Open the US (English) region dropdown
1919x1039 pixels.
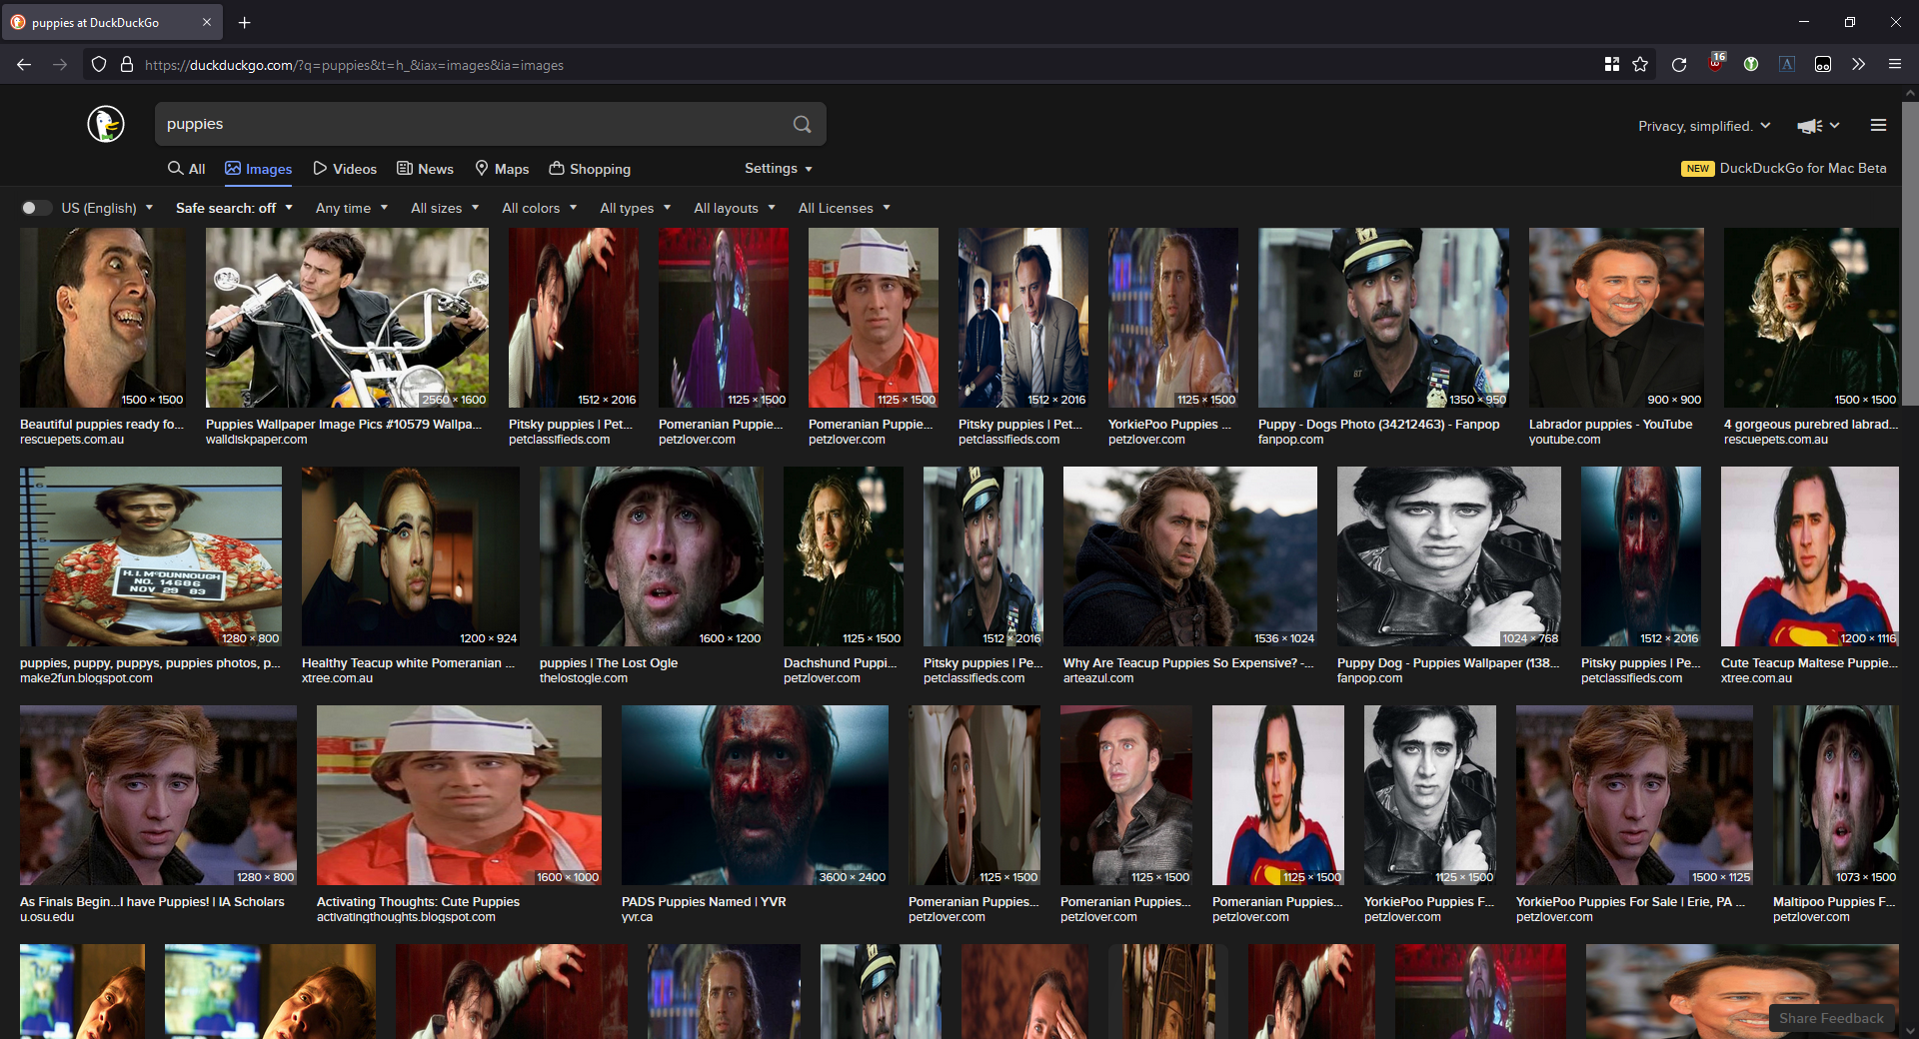tap(107, 208)
